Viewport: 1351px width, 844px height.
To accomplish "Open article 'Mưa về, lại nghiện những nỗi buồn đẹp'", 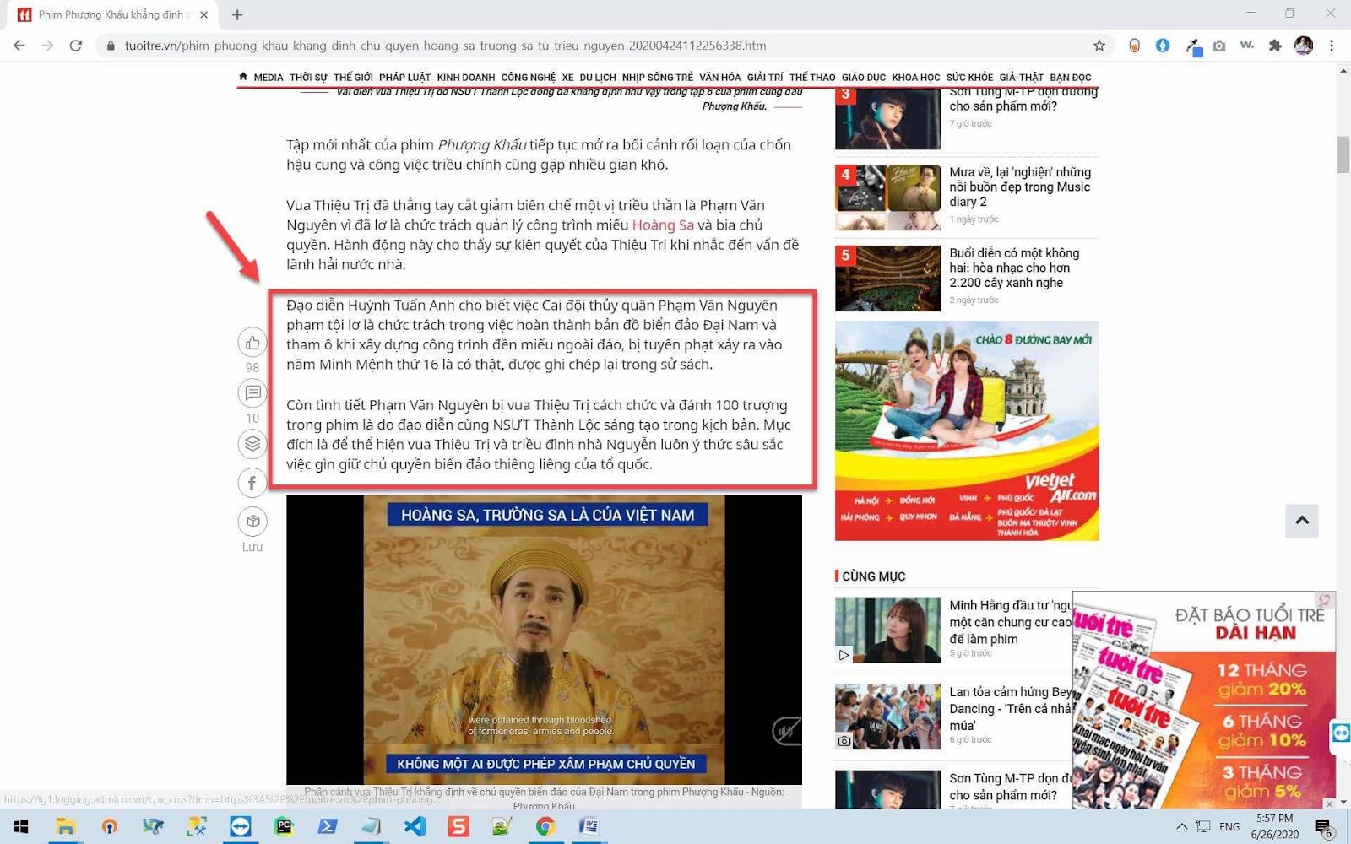I will [1019, 187].
